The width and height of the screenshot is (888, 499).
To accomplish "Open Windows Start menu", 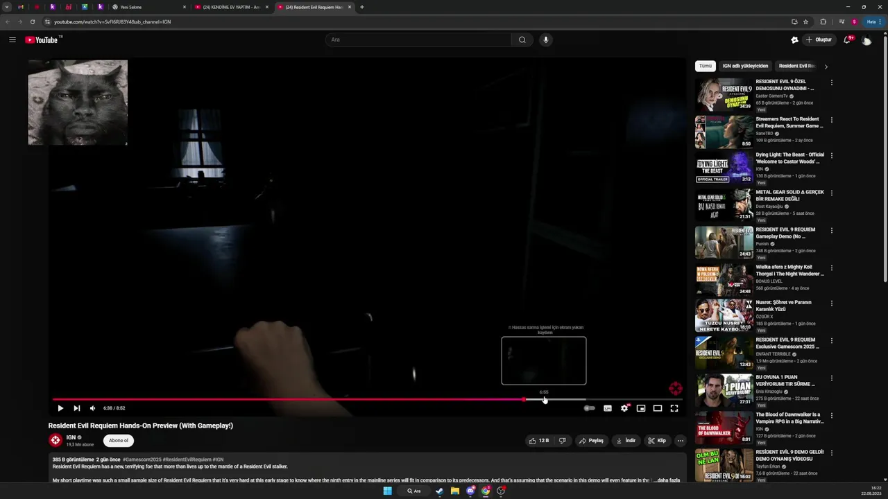I will [x=388, y=491].
